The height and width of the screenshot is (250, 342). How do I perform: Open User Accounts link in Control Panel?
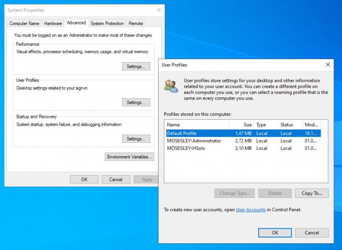[251, 210]
